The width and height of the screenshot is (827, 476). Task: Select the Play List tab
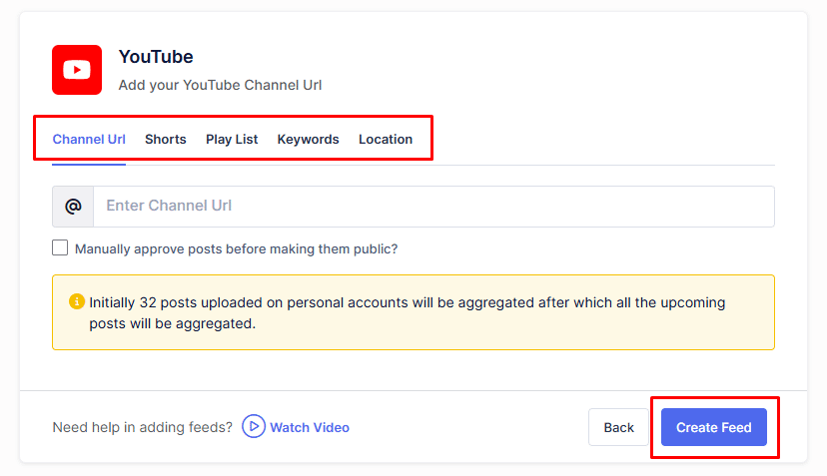232,140
